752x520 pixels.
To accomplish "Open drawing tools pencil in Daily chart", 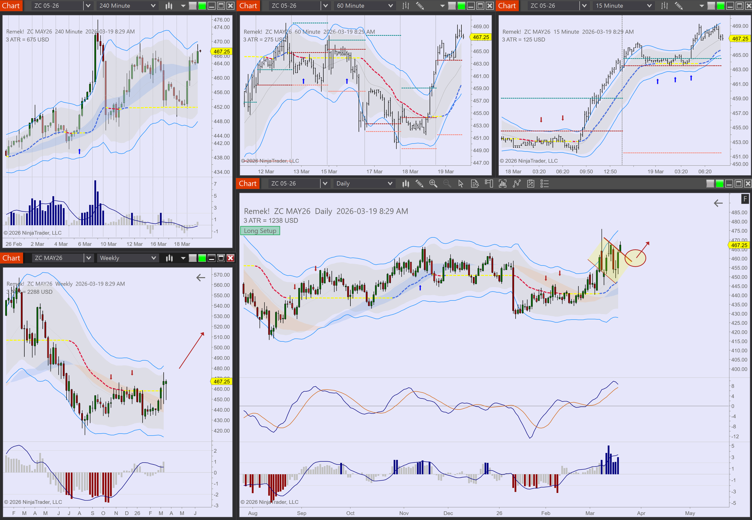I will tap(419, 184).
